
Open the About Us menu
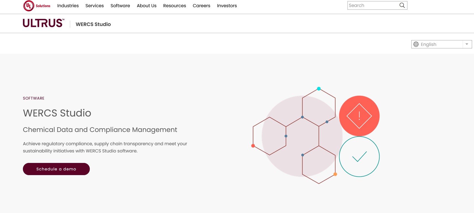coord(147,6)
